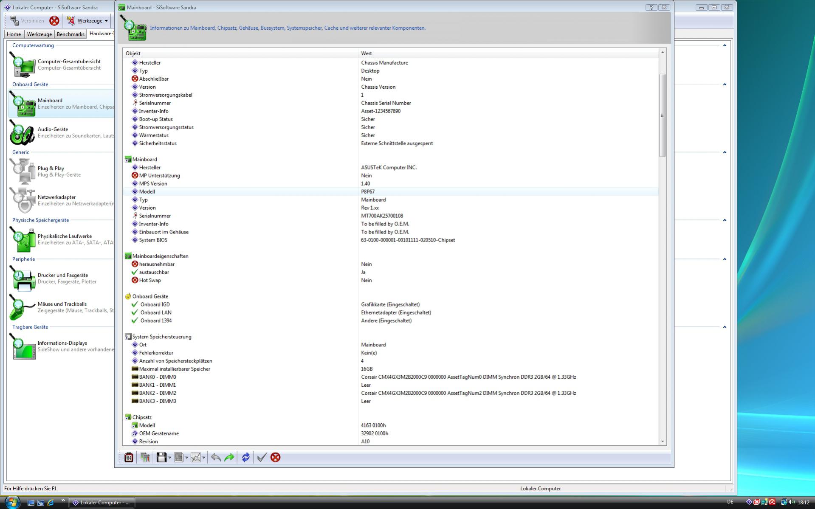Click the Lokaler Computer taskbar button
The image size is (815, 509).
102,503
